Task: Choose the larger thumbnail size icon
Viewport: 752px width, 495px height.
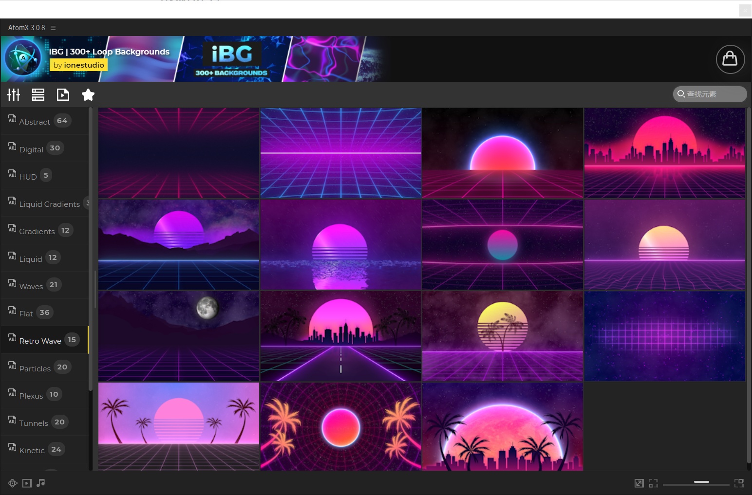Action: [739, 483]
